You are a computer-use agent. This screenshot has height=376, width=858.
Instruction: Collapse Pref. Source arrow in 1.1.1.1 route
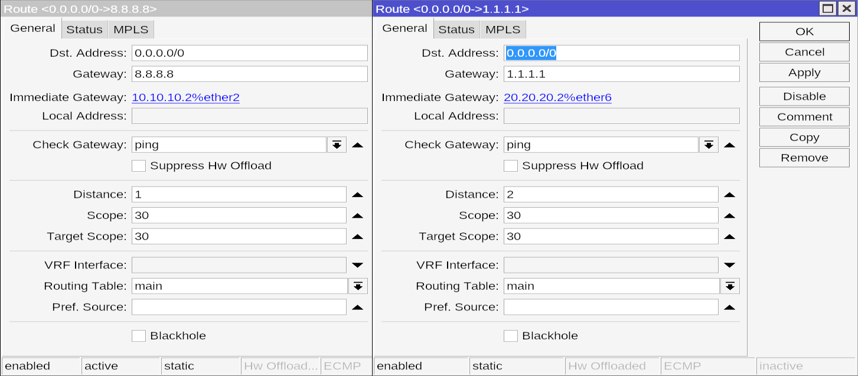coord(729,307)
